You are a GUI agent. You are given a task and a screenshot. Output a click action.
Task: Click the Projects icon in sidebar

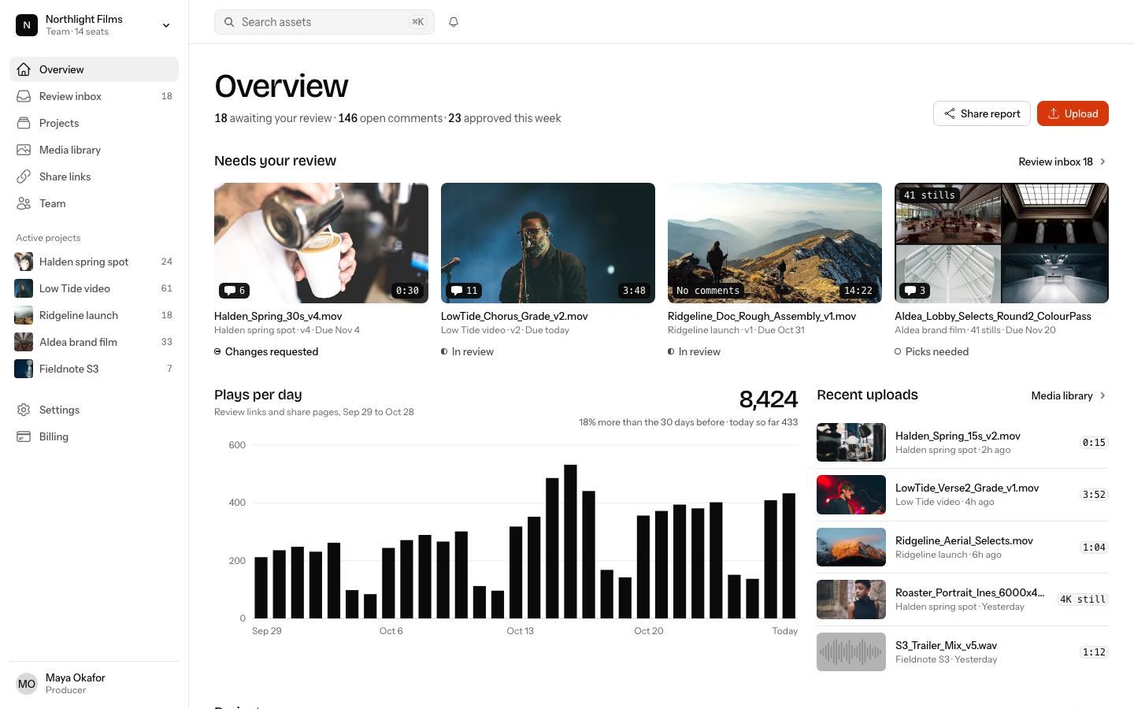[24, 123]
